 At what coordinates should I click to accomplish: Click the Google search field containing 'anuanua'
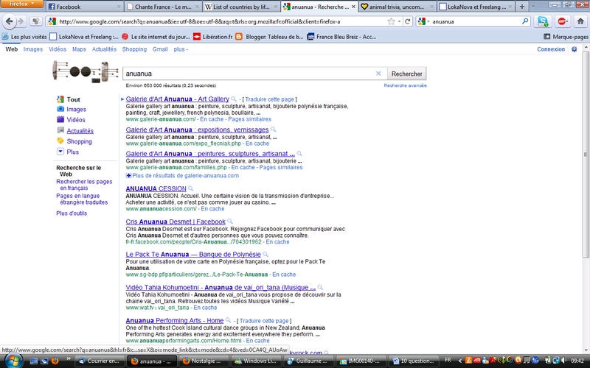pyautogui.click(x=247, y=74)
